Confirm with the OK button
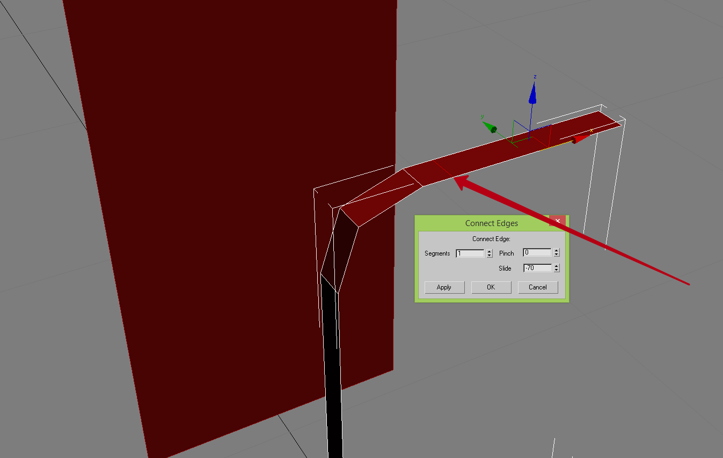Image resolution: width=723 pixels, height=458 pixels. (491, 287)
